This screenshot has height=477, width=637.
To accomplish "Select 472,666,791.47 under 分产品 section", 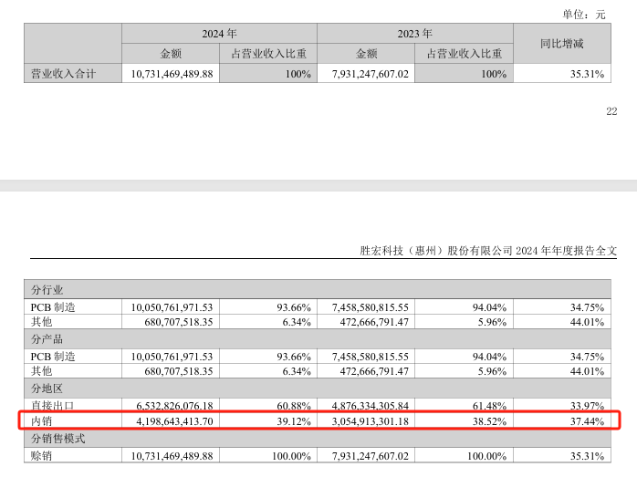I will (374, 371).
